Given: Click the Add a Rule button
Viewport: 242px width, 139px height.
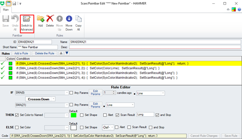Looking at the screenshot, I should pyautogui.click(x=21, y=53).
